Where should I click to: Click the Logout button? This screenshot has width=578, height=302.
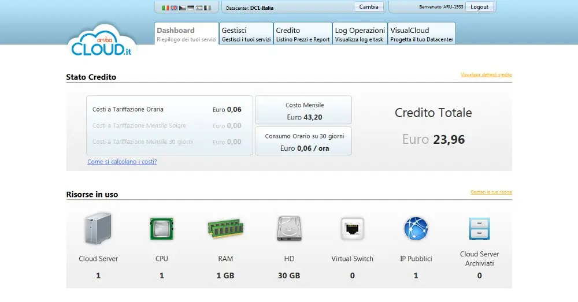tap(479, 6)
